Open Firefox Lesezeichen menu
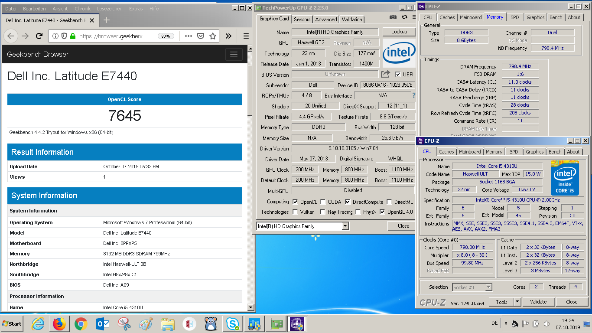The image size is (592, 333). (109, 9)
